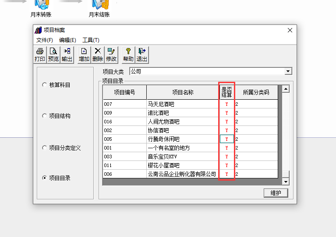The image size is (336, 237).
Task: Click project number cell 006
Action: (125, 174)
